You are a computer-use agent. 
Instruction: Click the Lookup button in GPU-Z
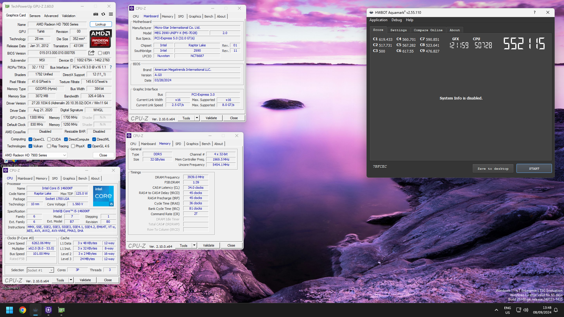point(100,24)
